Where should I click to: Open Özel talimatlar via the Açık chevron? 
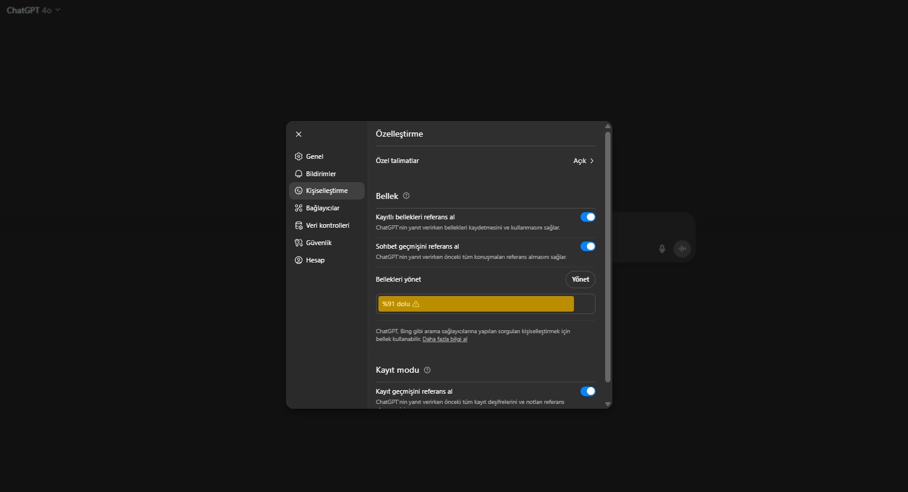(584, 161)
